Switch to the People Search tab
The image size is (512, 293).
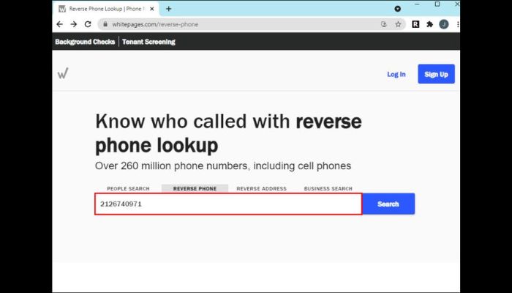click(x=128, y=189)
